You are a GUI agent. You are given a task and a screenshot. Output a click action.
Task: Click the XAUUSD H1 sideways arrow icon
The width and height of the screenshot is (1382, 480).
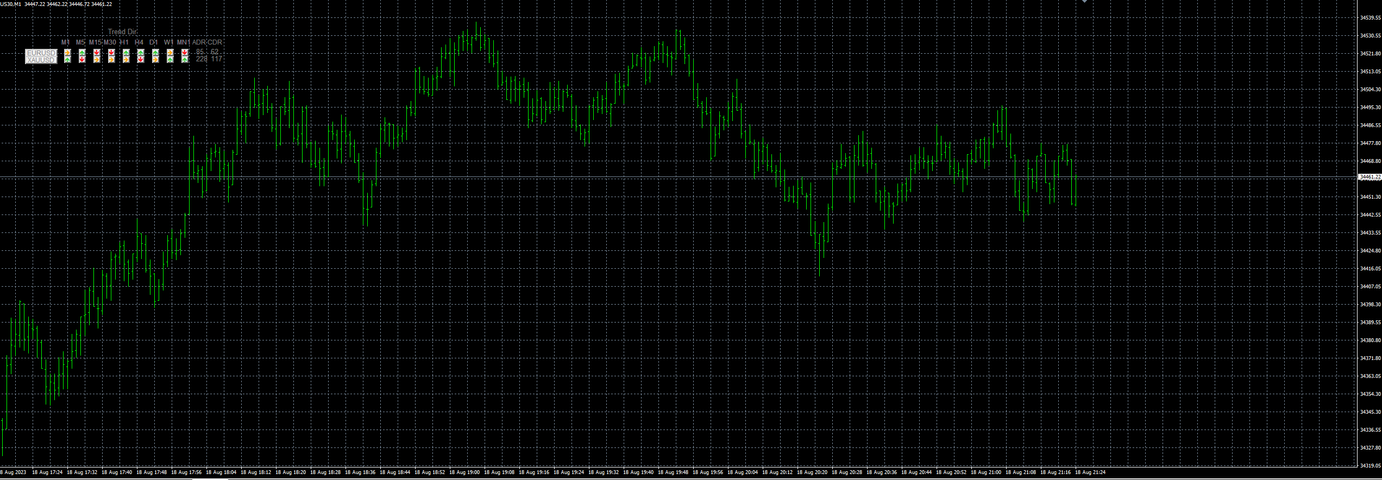pyautogui.click(x=126, y=59)
